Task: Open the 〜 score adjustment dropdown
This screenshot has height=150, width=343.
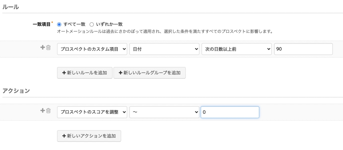Action: tap(164, 112)
